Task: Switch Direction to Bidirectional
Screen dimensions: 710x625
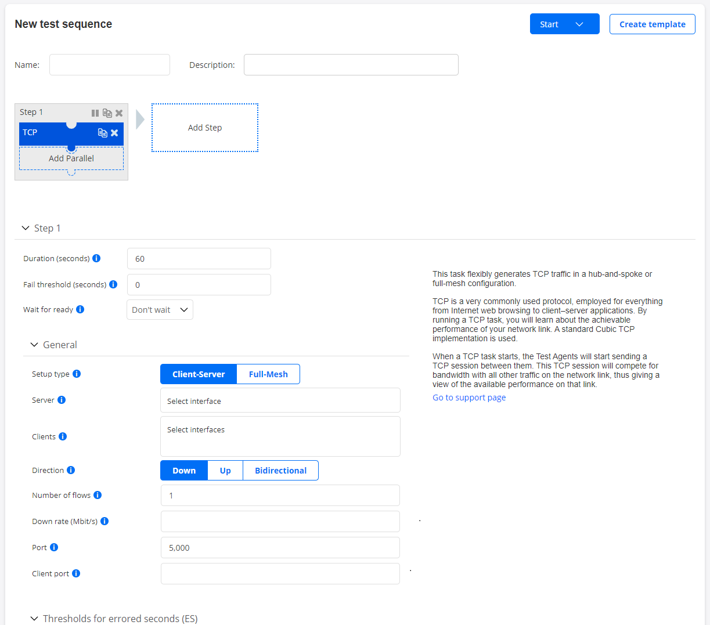Action: (x=280, y=470)
